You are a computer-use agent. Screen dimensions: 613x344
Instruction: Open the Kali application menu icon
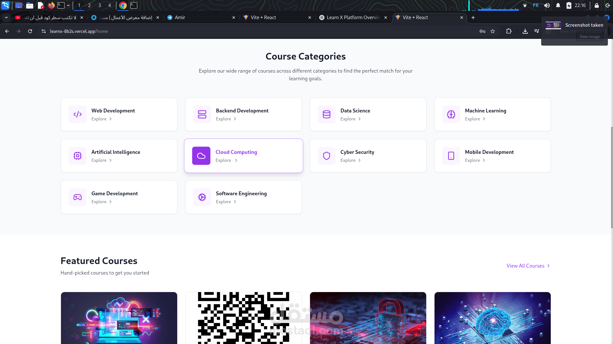[6, 5]
